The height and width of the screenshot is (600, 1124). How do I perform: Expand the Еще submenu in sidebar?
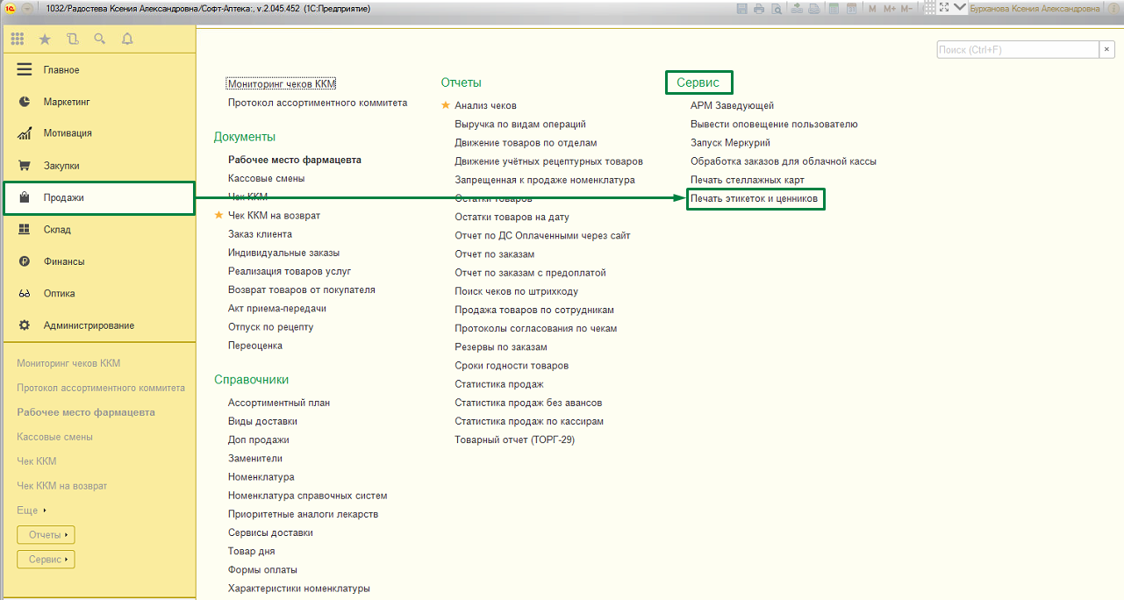coord(32,511)
